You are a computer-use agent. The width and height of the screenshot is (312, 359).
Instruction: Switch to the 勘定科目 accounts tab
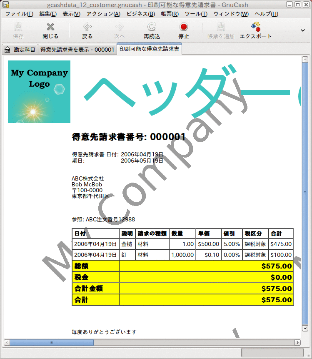coord(20,50)
